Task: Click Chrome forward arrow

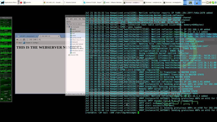Action: [x=21, y=40]
